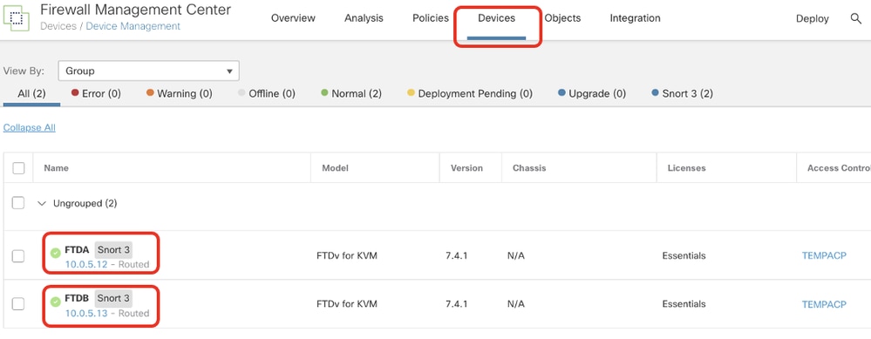The image size is (871, 339).
Task: Click Essentials license in FTDB row
Action: pos(684,304)
